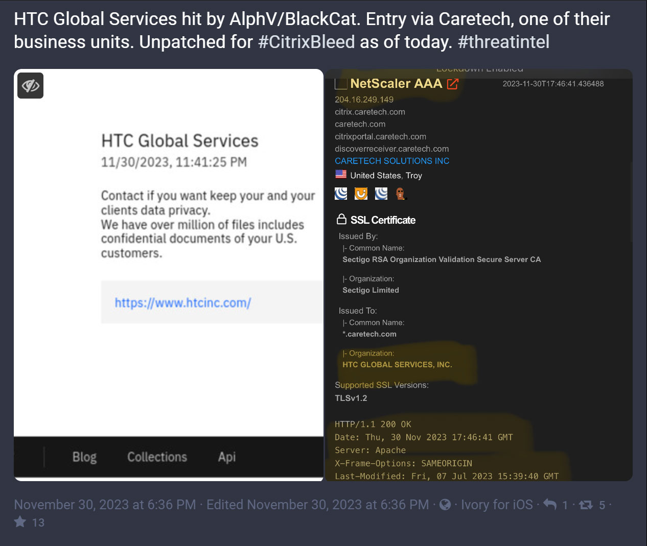Click the orange tag icon under Troy
The height and width of the screenshot is (546, 647).
pyautogui.click(x=361, y=194)
